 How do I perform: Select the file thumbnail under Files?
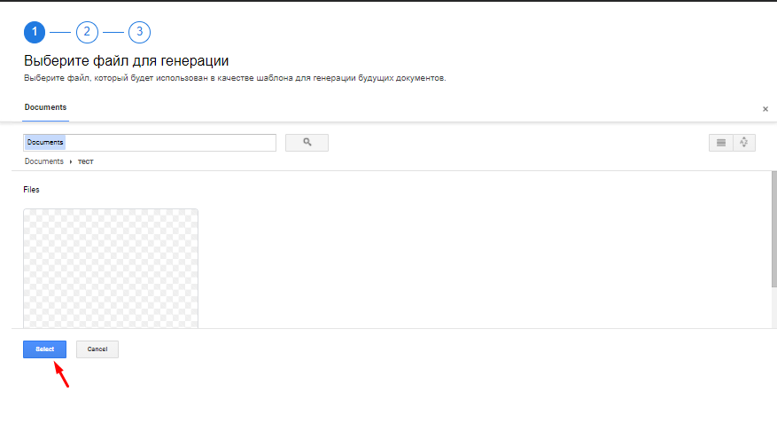(x=111, y=268)
